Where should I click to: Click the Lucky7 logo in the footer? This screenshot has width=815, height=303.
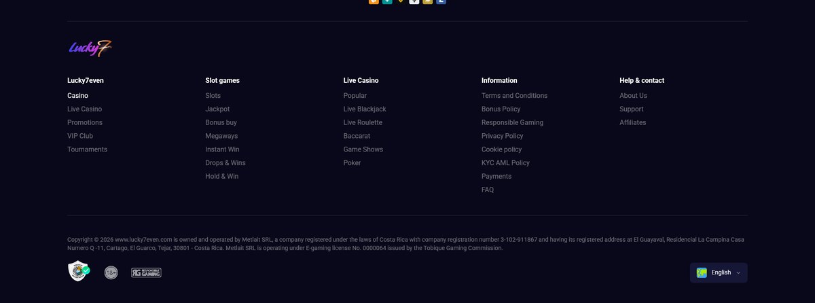pos(90,48)
